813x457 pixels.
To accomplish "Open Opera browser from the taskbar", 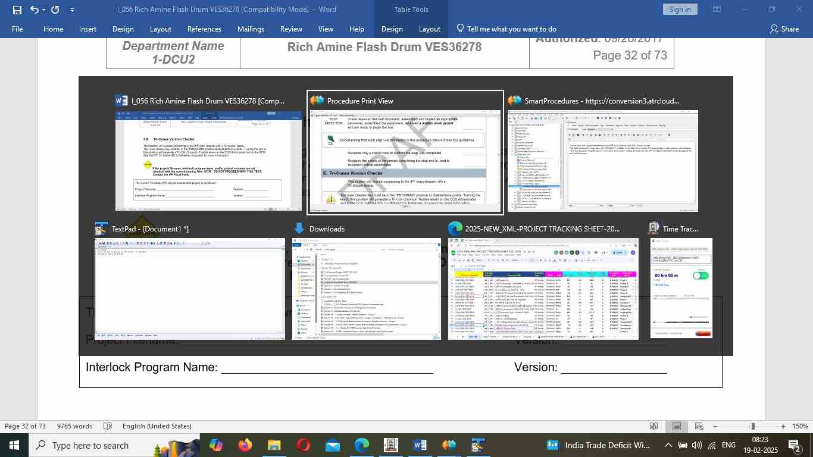I will (x=303, y=445).
